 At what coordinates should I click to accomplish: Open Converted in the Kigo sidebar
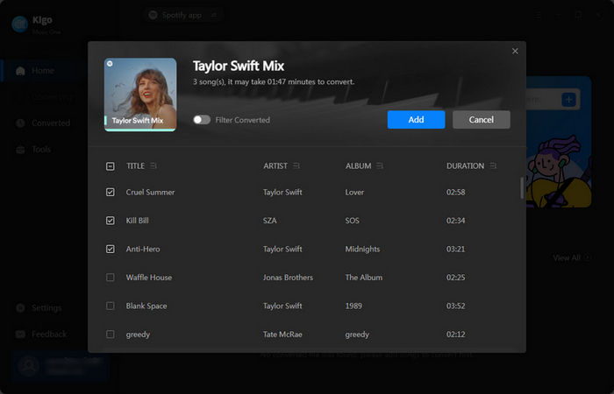click(43, 123)
